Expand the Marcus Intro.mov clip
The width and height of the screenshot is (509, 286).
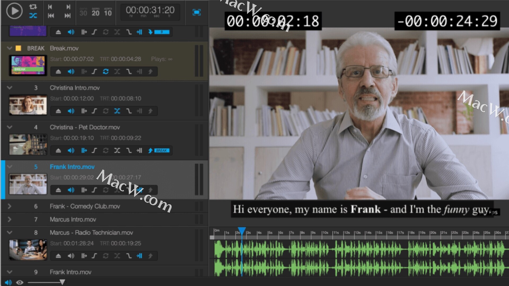[10, 219]
